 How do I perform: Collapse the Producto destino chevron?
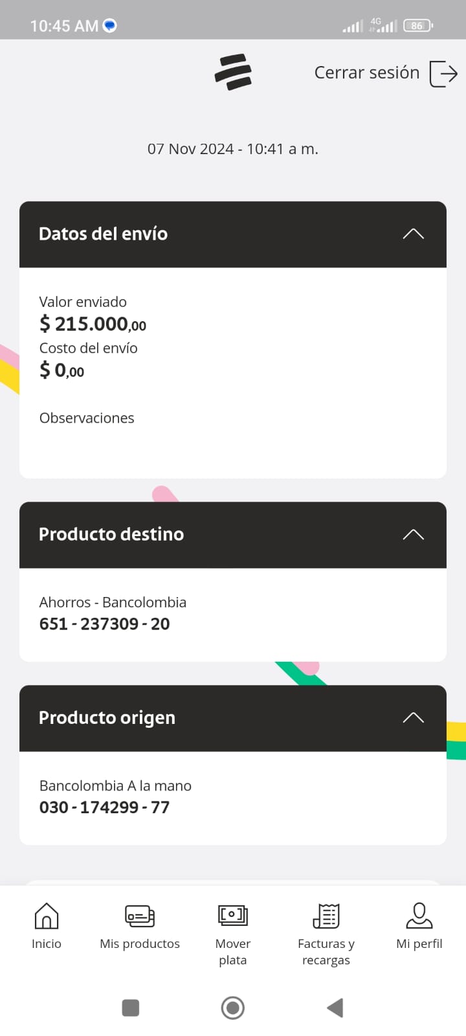(413, 534)
